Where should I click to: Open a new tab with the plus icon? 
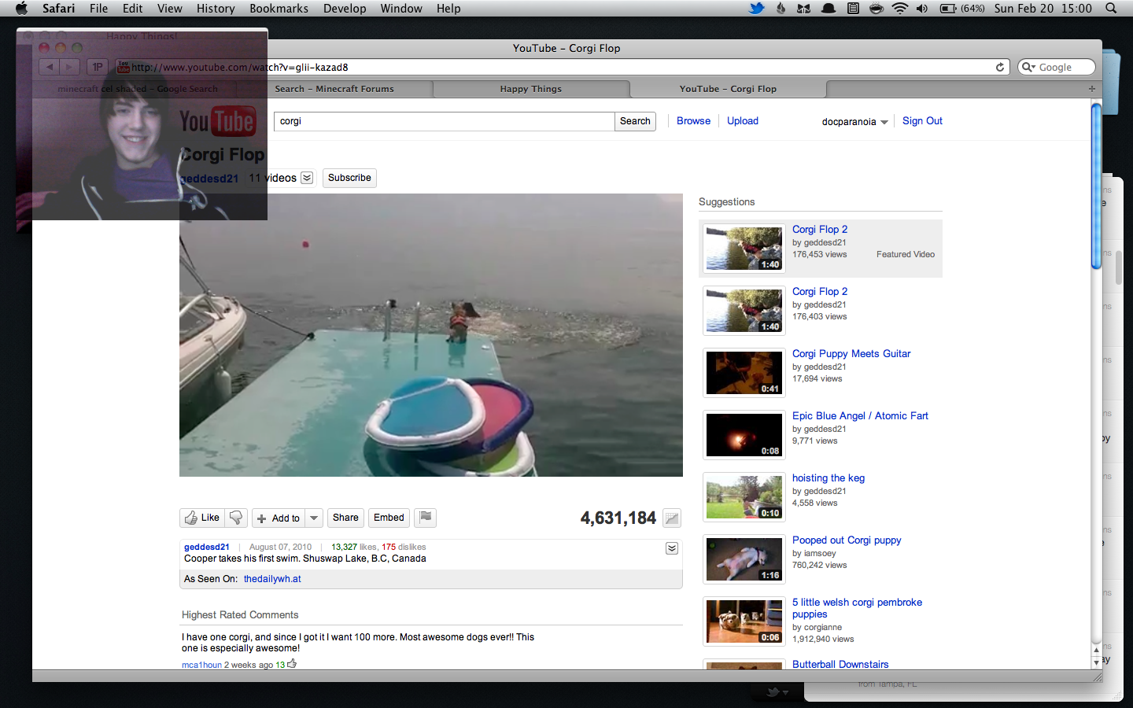1091,89
